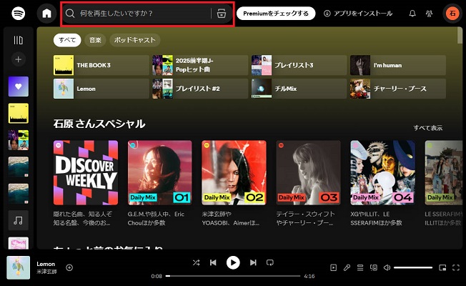
Task: Open J-Pop collage sidebar playlist thumbnail
Action: [x=19, y=140]
